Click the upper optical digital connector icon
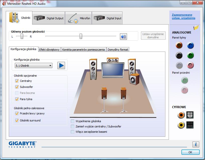Image resolution: width=205 pixels, height=160 pixels. point(190,115)
